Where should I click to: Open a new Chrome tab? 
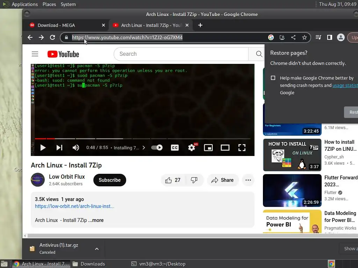point(200,25)
